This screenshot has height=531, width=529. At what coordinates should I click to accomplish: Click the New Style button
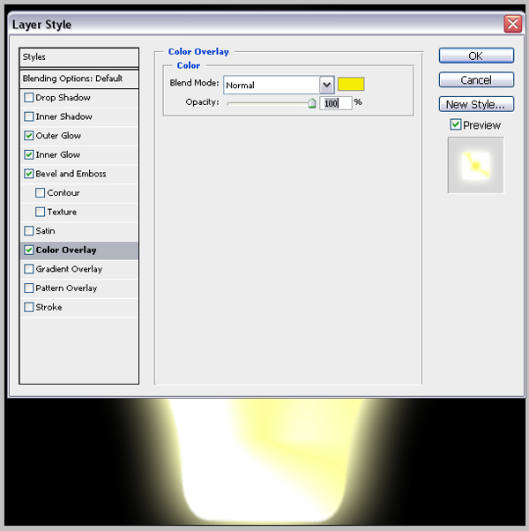[x=476, y=104]
